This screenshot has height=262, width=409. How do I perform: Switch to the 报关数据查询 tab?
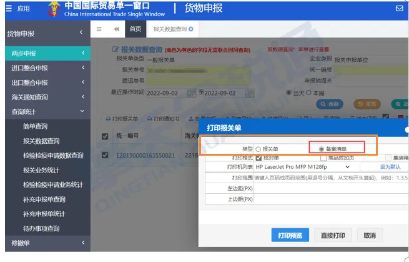170,29
